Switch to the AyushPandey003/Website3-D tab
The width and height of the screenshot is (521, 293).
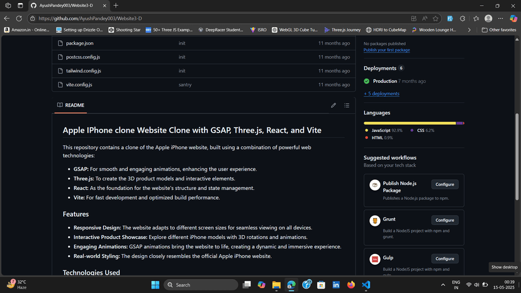pos(68,6)
